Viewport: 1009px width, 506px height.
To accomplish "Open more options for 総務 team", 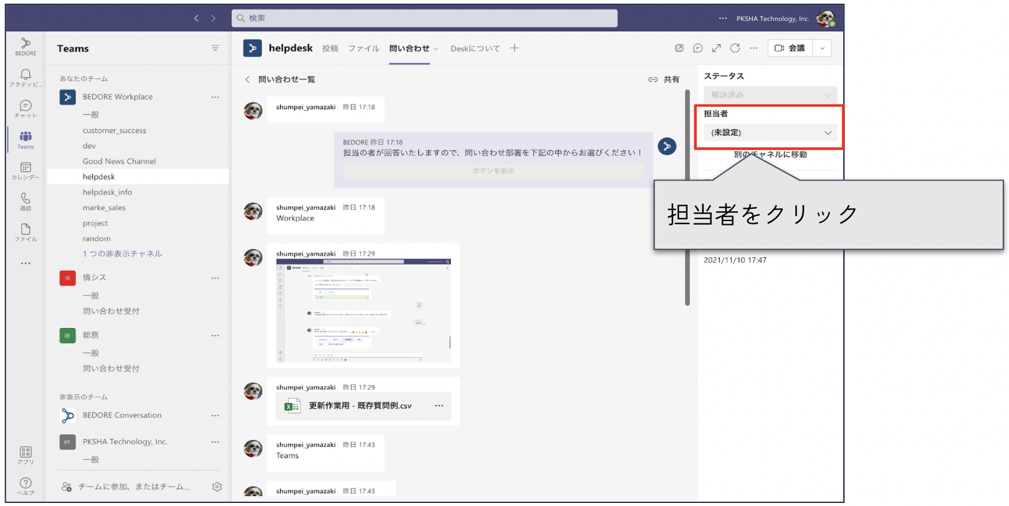I will pyautogui.click(x=215, y=335).
